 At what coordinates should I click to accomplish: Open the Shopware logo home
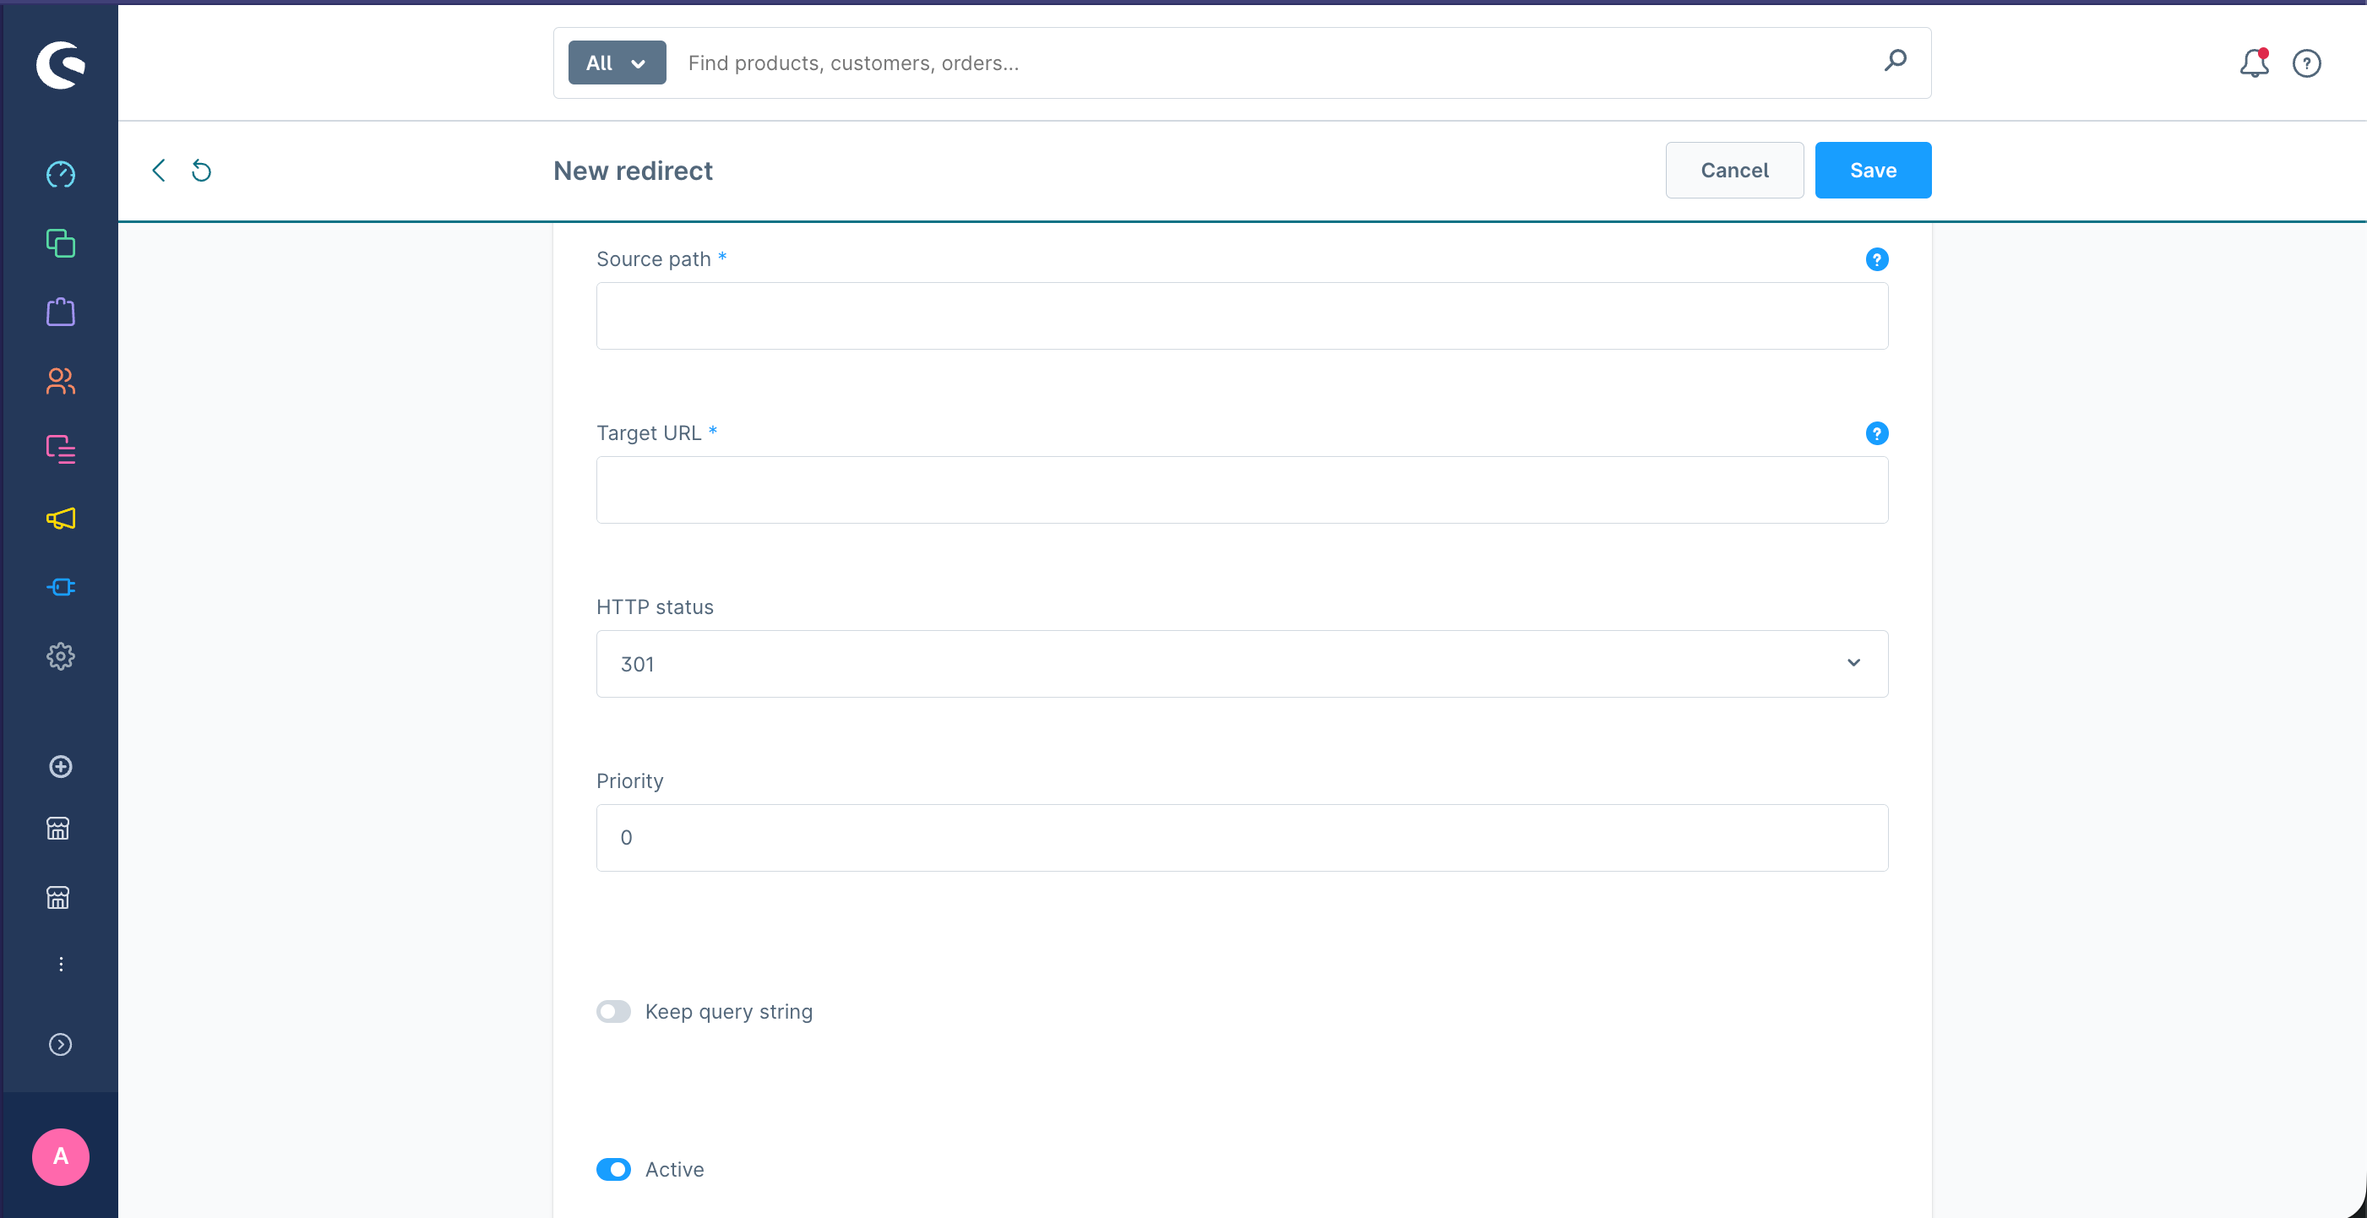(x=61, y=64)
